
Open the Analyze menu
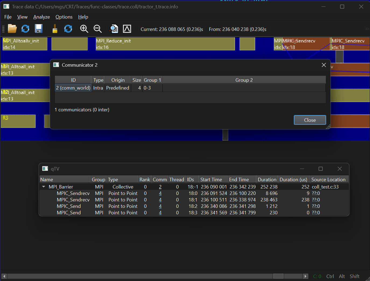[x=41, y=17]
